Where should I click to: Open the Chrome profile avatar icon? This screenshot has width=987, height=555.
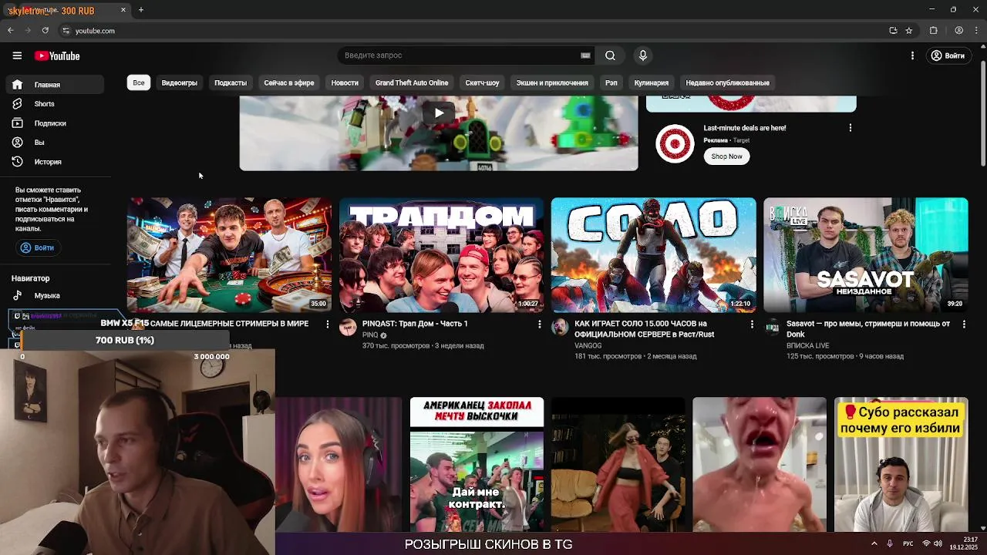pyautogui.click(x=959, y=31)
